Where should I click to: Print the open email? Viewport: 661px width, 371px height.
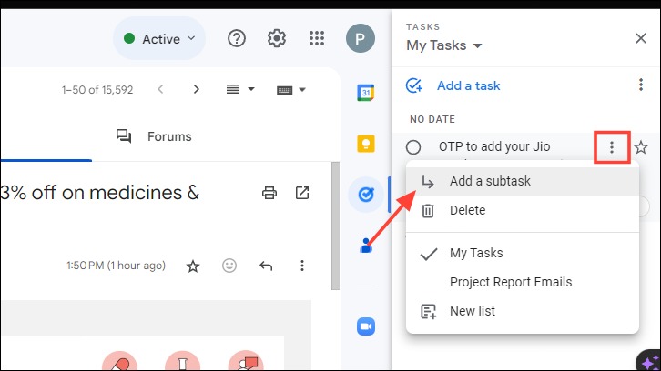pos(269,193)
